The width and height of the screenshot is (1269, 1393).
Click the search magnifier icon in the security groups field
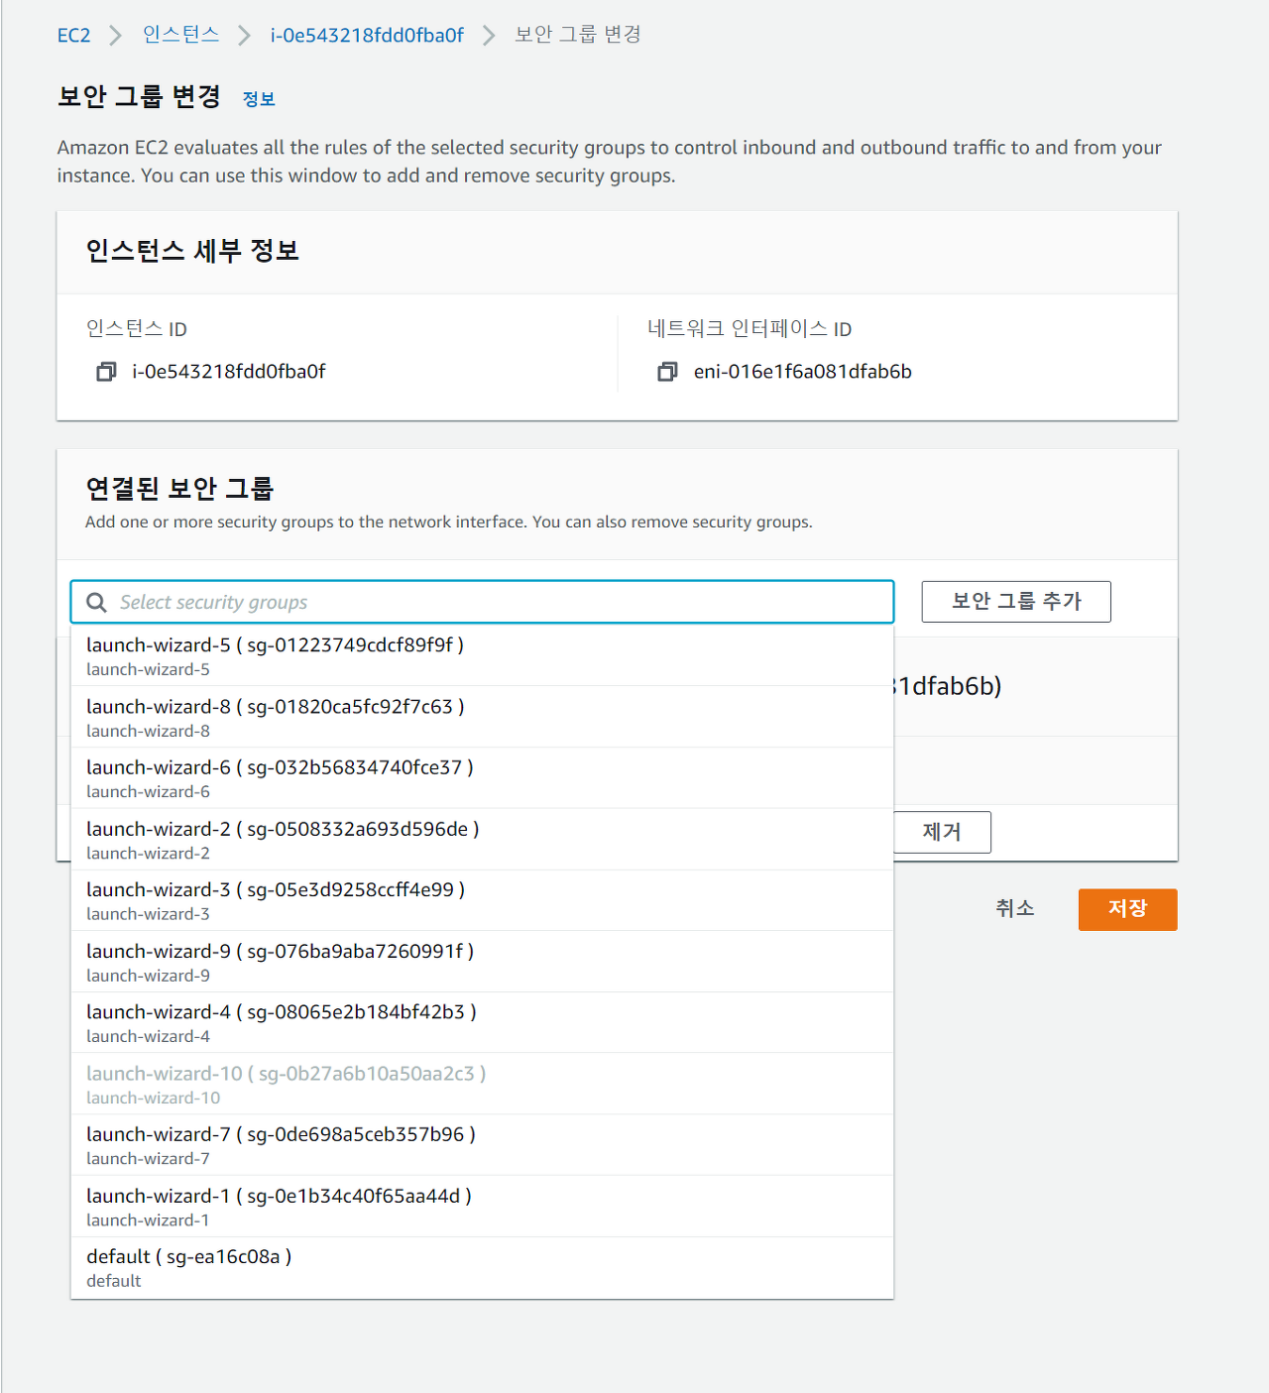(96, 603)
